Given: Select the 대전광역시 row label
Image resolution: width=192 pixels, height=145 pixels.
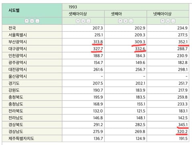Looking at the screenshot, I should 18,70.
